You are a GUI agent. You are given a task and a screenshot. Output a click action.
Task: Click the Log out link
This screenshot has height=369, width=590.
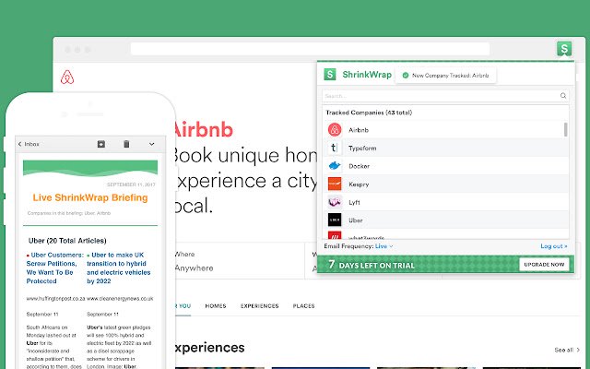point(553,246)
